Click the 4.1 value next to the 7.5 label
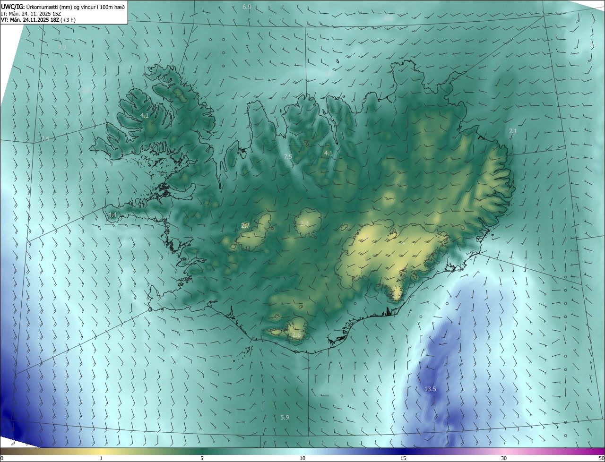Viewport: 605px width, 462px height. click(x=328, y=153)
